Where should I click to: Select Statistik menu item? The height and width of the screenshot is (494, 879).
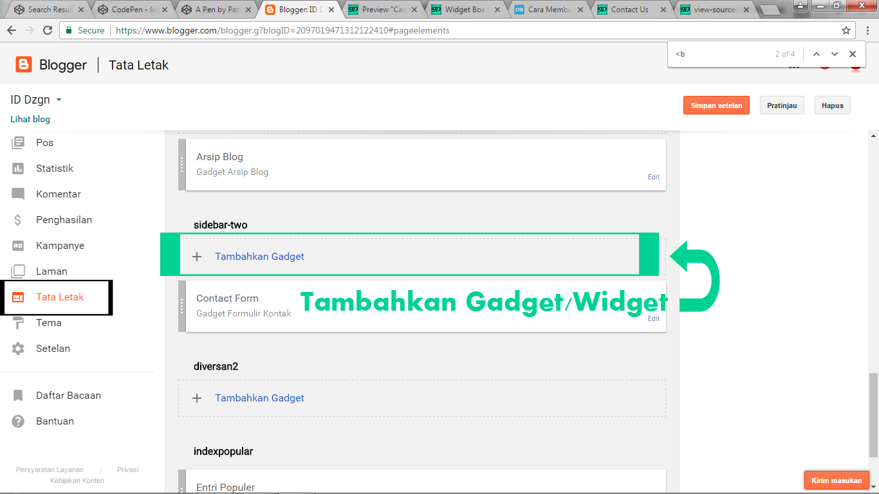[55, 168]
